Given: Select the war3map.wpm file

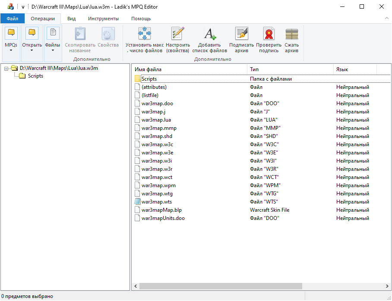Looking at the screenshot, I should pos(158,185).
